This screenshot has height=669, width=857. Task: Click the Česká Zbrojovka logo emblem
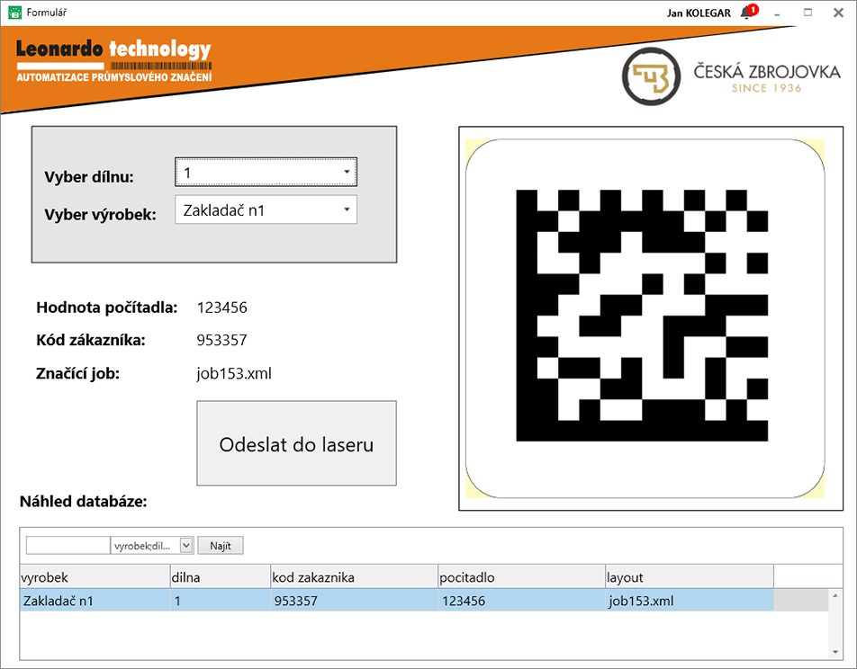[x=651, y=76]
